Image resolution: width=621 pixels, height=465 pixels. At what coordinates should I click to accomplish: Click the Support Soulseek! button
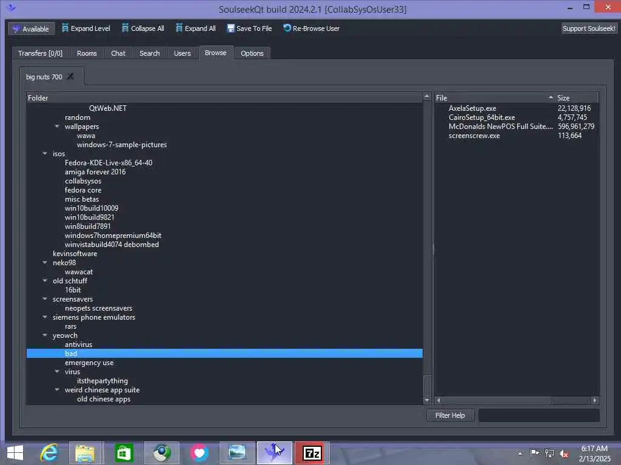(x=588, y=28)
